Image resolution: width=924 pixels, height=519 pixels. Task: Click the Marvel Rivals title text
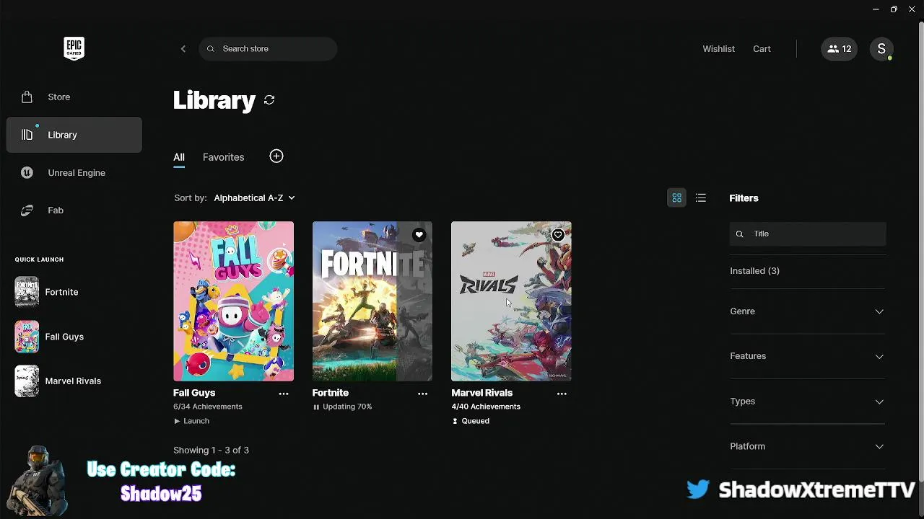click(481, 393)
